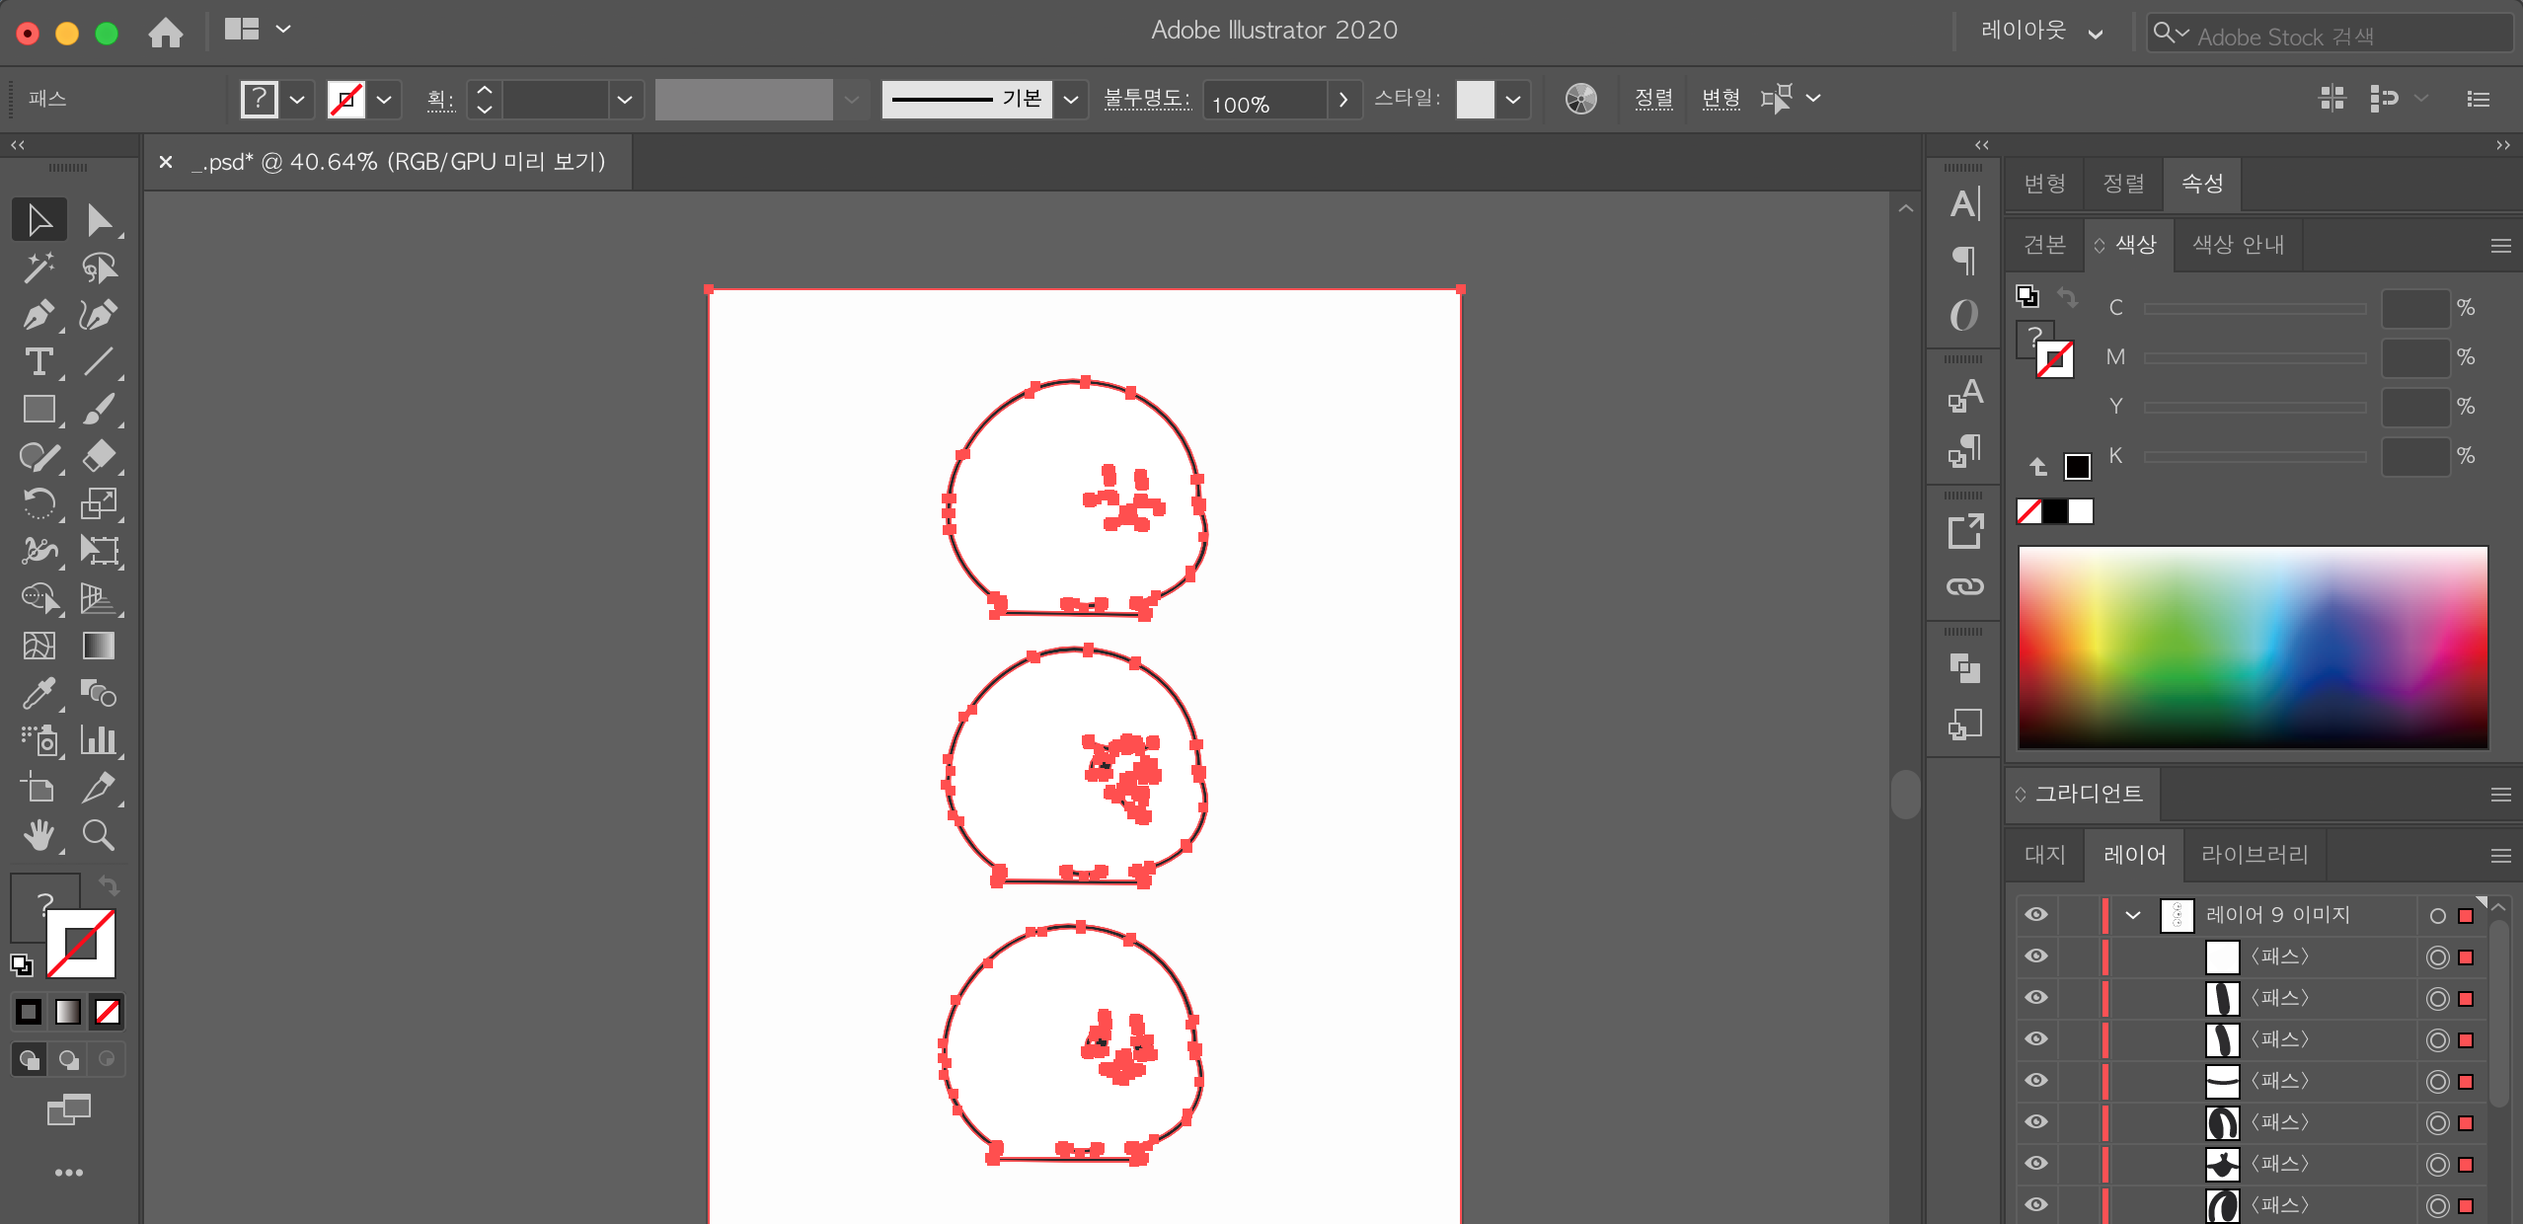Select the Eyedropper tool

pos(39,692)
